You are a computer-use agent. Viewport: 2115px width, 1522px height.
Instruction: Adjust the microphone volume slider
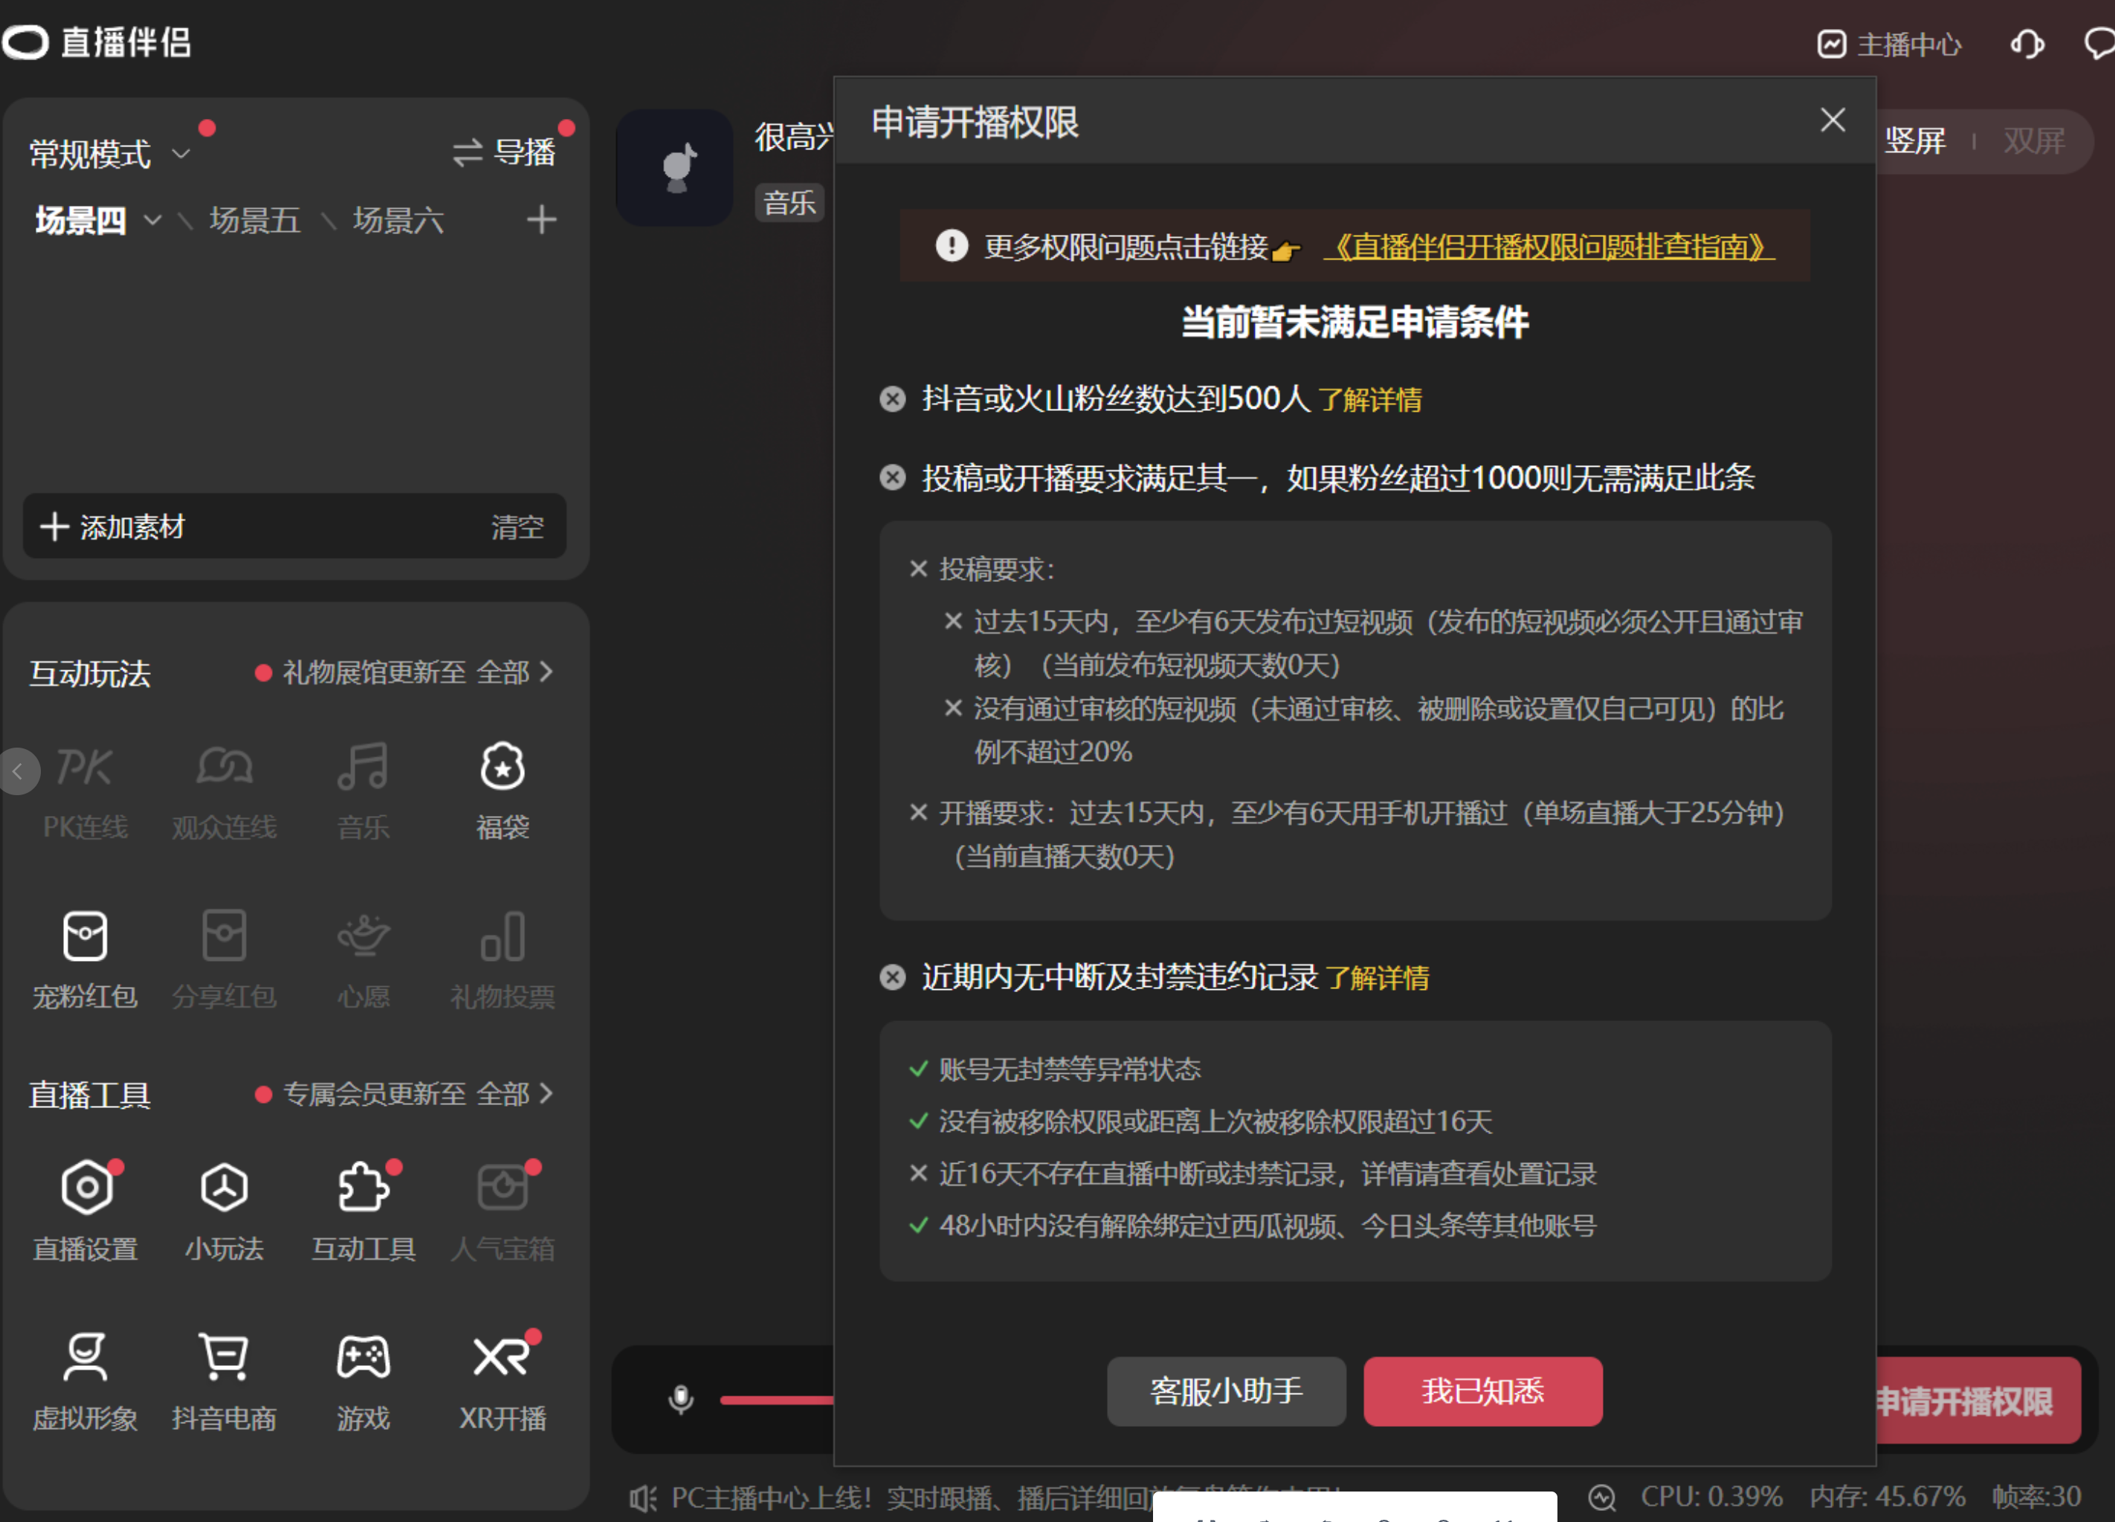pos(777,1399)
